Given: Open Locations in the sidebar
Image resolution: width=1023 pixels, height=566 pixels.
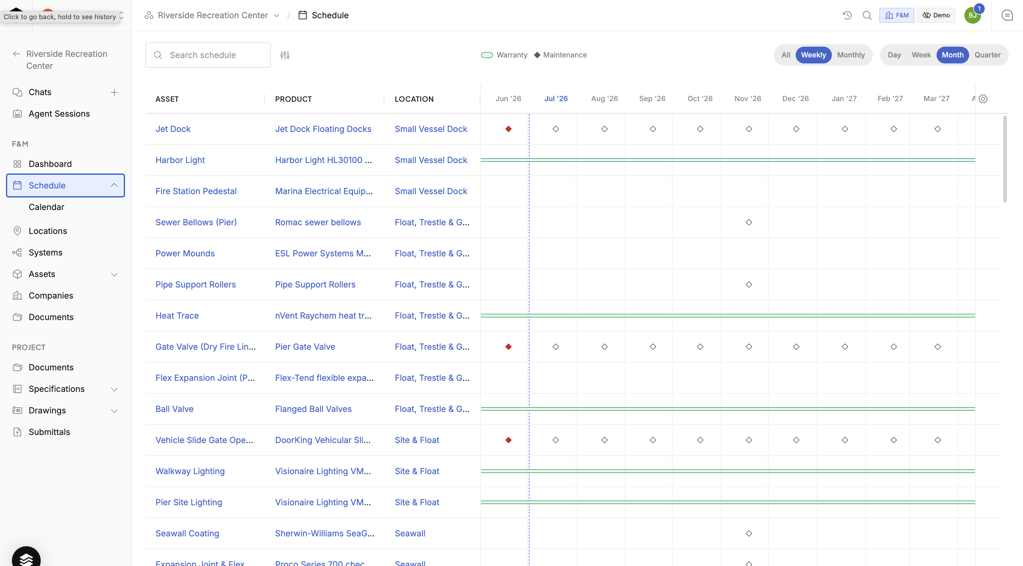Looking at the screenshot, I should point(48,231).
